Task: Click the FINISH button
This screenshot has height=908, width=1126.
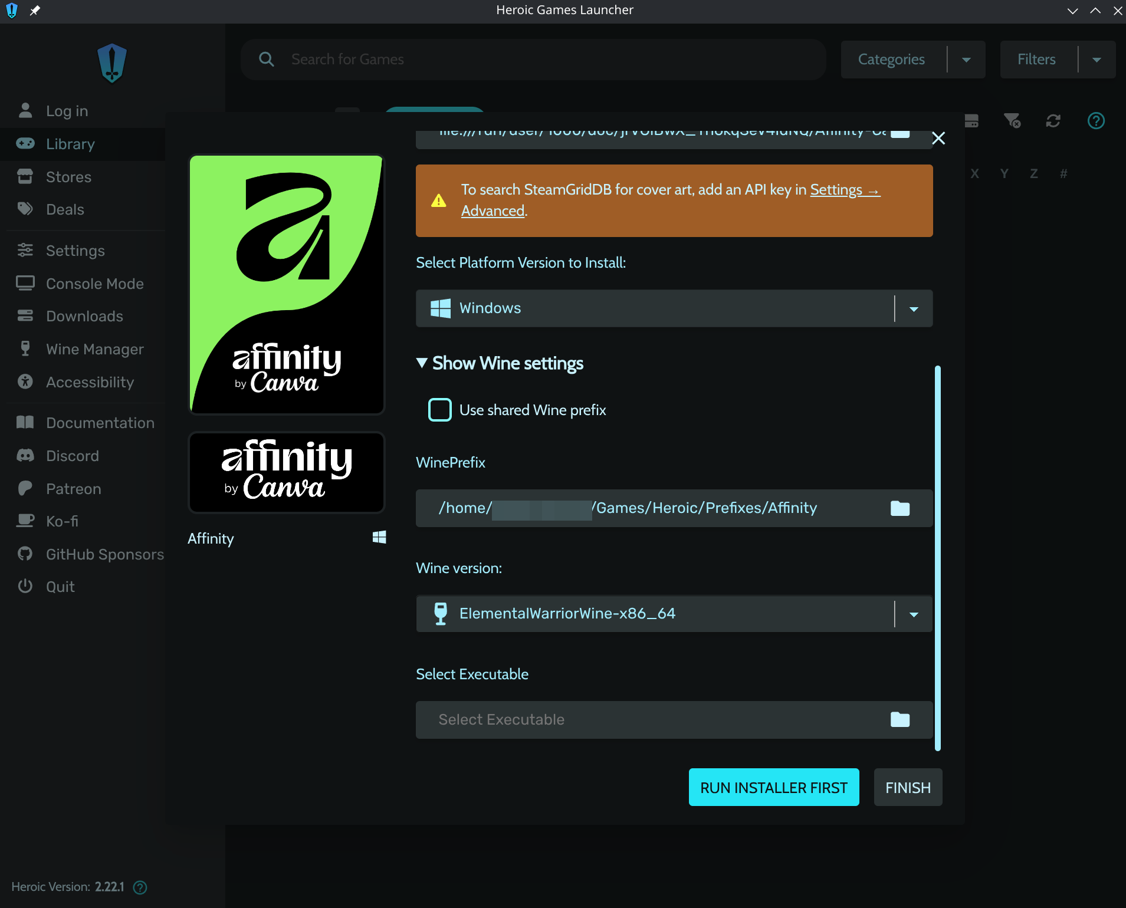Action: point(908,787)
